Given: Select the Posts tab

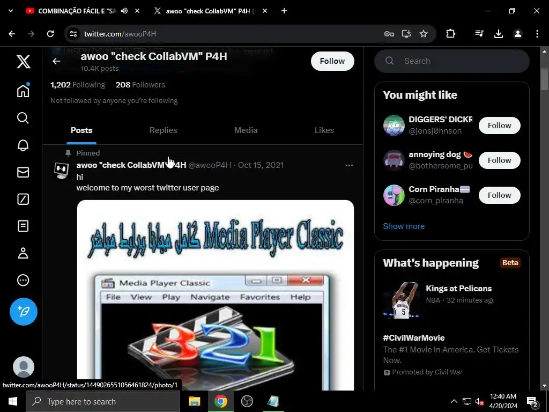Looking at the screenshot, I should (x=81, y=130).
